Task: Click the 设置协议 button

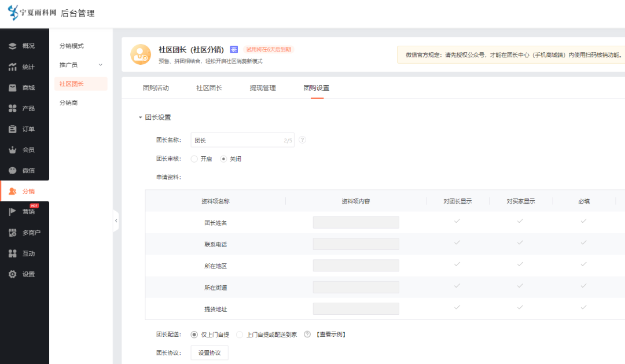Action: point(209,353)
